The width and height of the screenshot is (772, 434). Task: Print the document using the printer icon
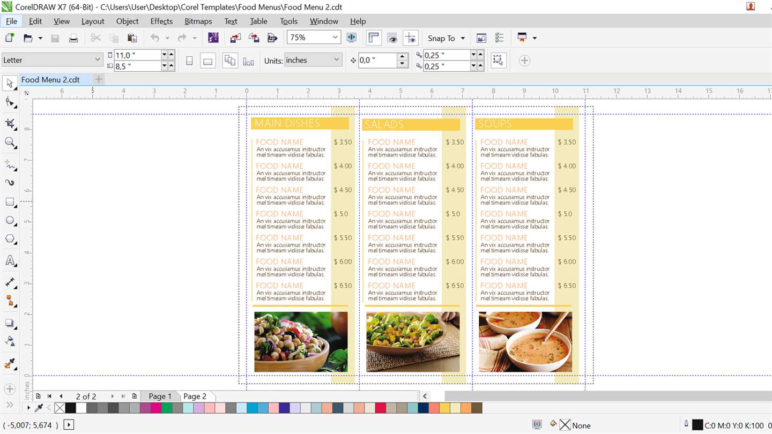73,38
